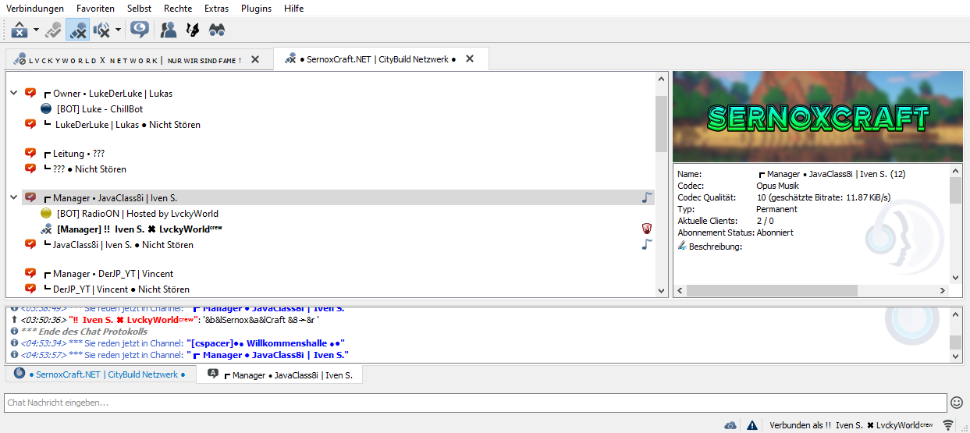Click the warning triangle in the status bar
970x433 pixels.
coord(752,425)
